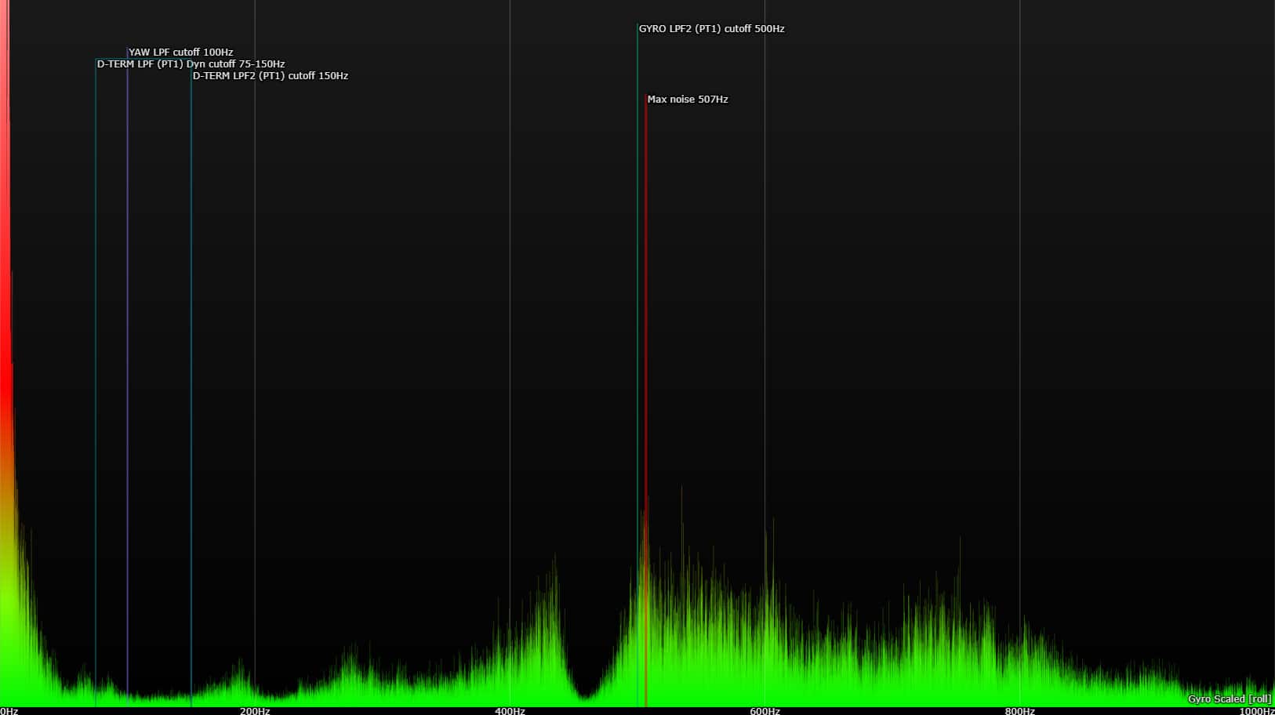Screen dimensions: 1275x715
Task: Click the red low-frequency spike near 0Hz
Action: tap(5, 314)
